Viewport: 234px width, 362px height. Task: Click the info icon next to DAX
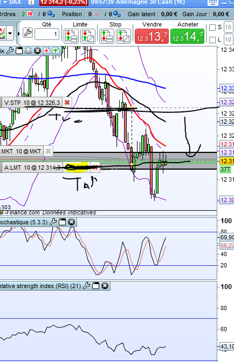tap(31, 2)
